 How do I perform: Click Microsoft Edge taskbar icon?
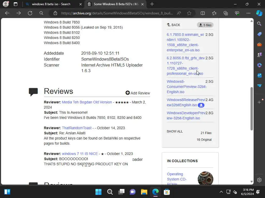(155, 192)
